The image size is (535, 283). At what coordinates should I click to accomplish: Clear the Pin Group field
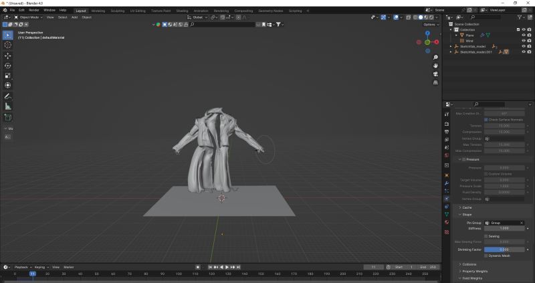[x=522, y=223]
